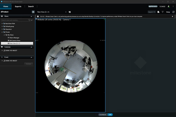This screenshot has height=117, width=176.
Task: Open the Exports tab
Action: tap(18, 6)
